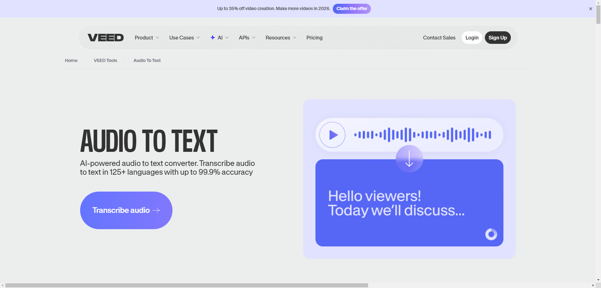Click the Claim the offer button
The height and width of the screenshot is (288, 601).
click(x=352, y=8)
